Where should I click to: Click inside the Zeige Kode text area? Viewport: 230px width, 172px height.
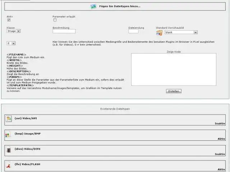tap(174, 69)
